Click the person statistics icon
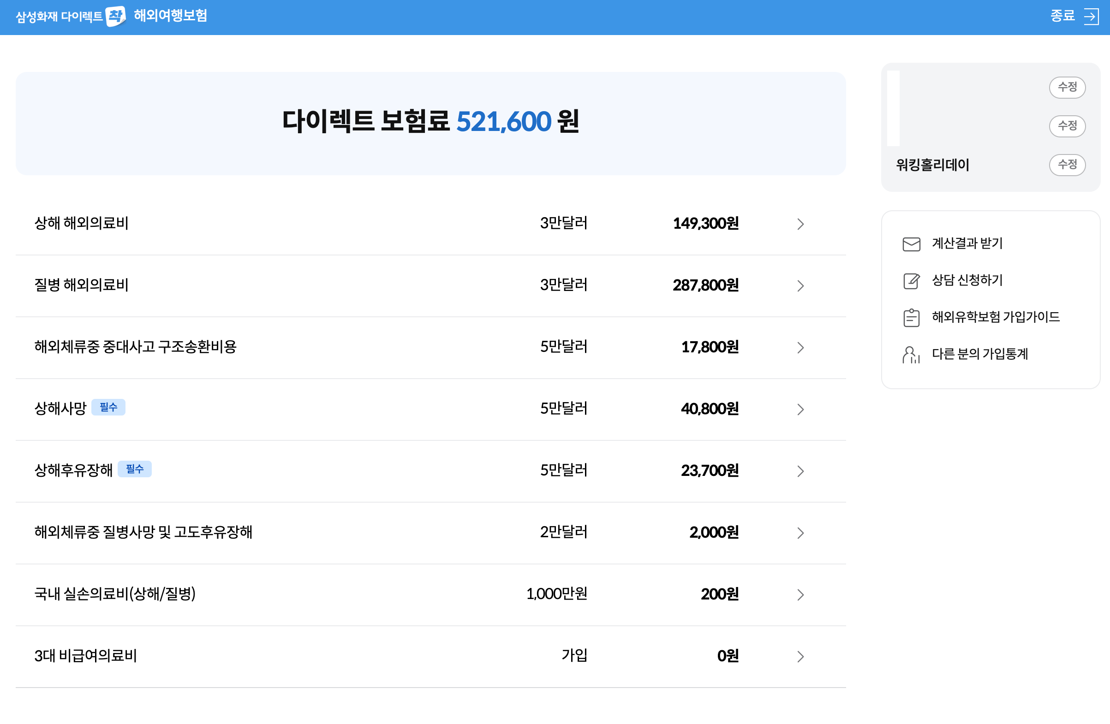The height and width of the screenshot is (724, 1110). click(911, 355)
